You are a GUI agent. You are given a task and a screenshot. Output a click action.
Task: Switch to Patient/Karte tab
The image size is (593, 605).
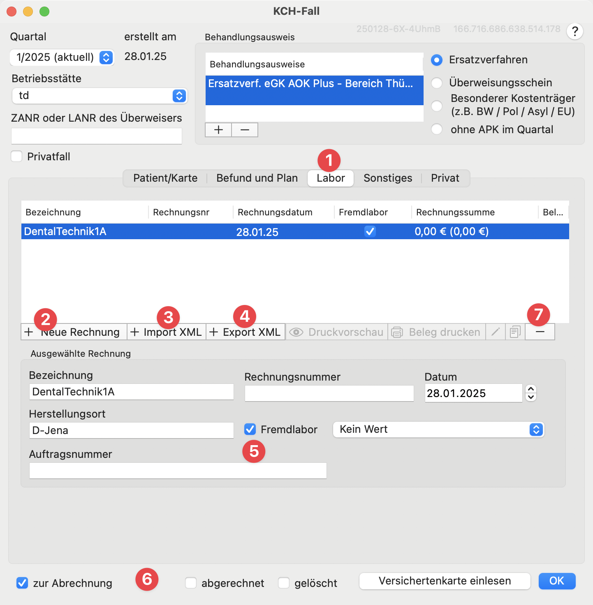coord(165,178)
